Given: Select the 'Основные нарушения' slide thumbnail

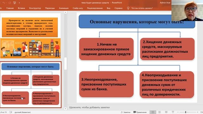Looking at the screenshot, I should click(x=31, y=85).
